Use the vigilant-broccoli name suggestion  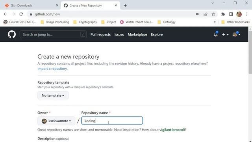(x=172, y=130)
